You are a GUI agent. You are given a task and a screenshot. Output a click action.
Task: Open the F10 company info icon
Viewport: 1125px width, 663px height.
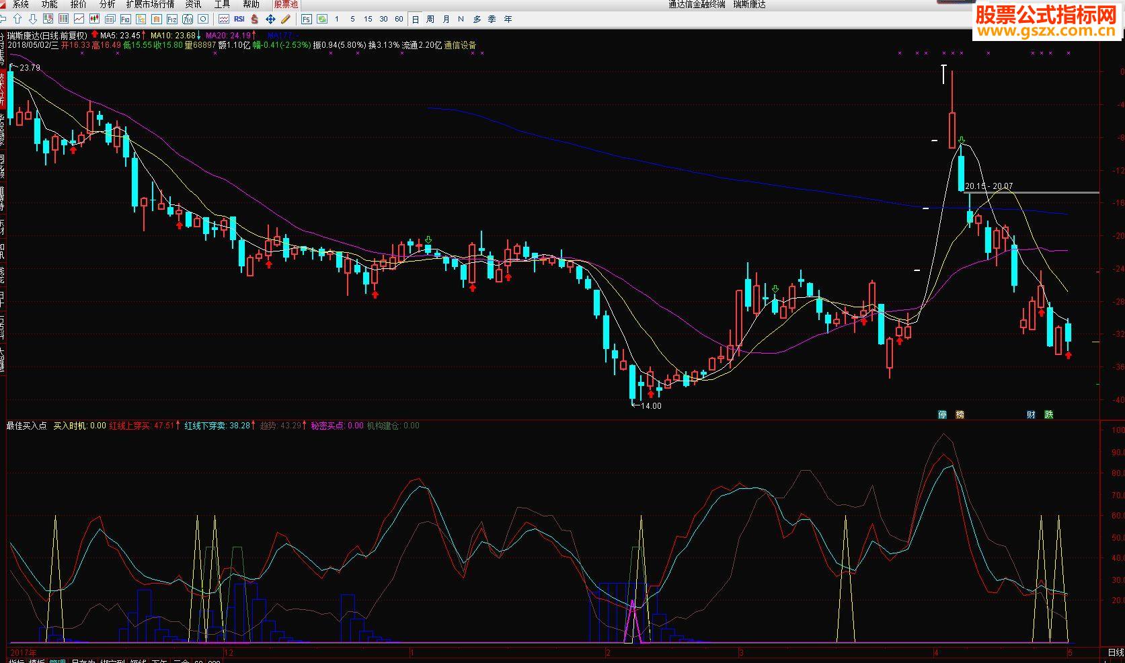point(125,19)
